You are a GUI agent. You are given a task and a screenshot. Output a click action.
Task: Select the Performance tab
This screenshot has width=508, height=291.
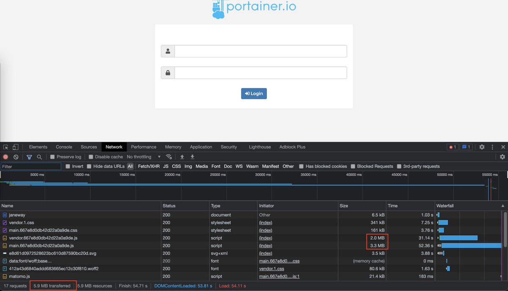pyautogui.click(x=144, y=147)
